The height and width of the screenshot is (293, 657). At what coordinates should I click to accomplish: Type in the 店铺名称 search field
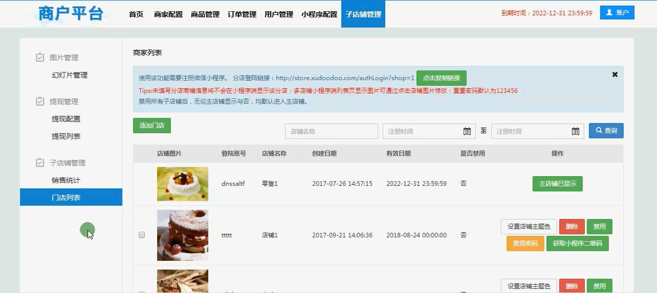[x=331, y=131]
